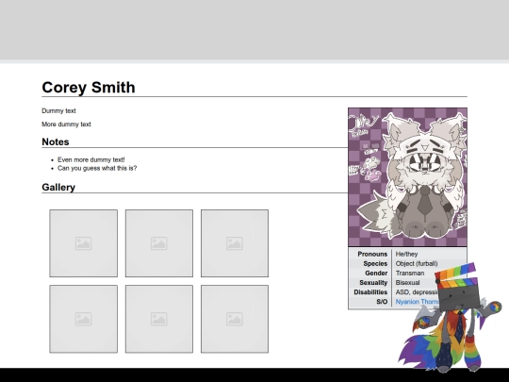Click the Sexuality label in the infobox

coord(373,283)
